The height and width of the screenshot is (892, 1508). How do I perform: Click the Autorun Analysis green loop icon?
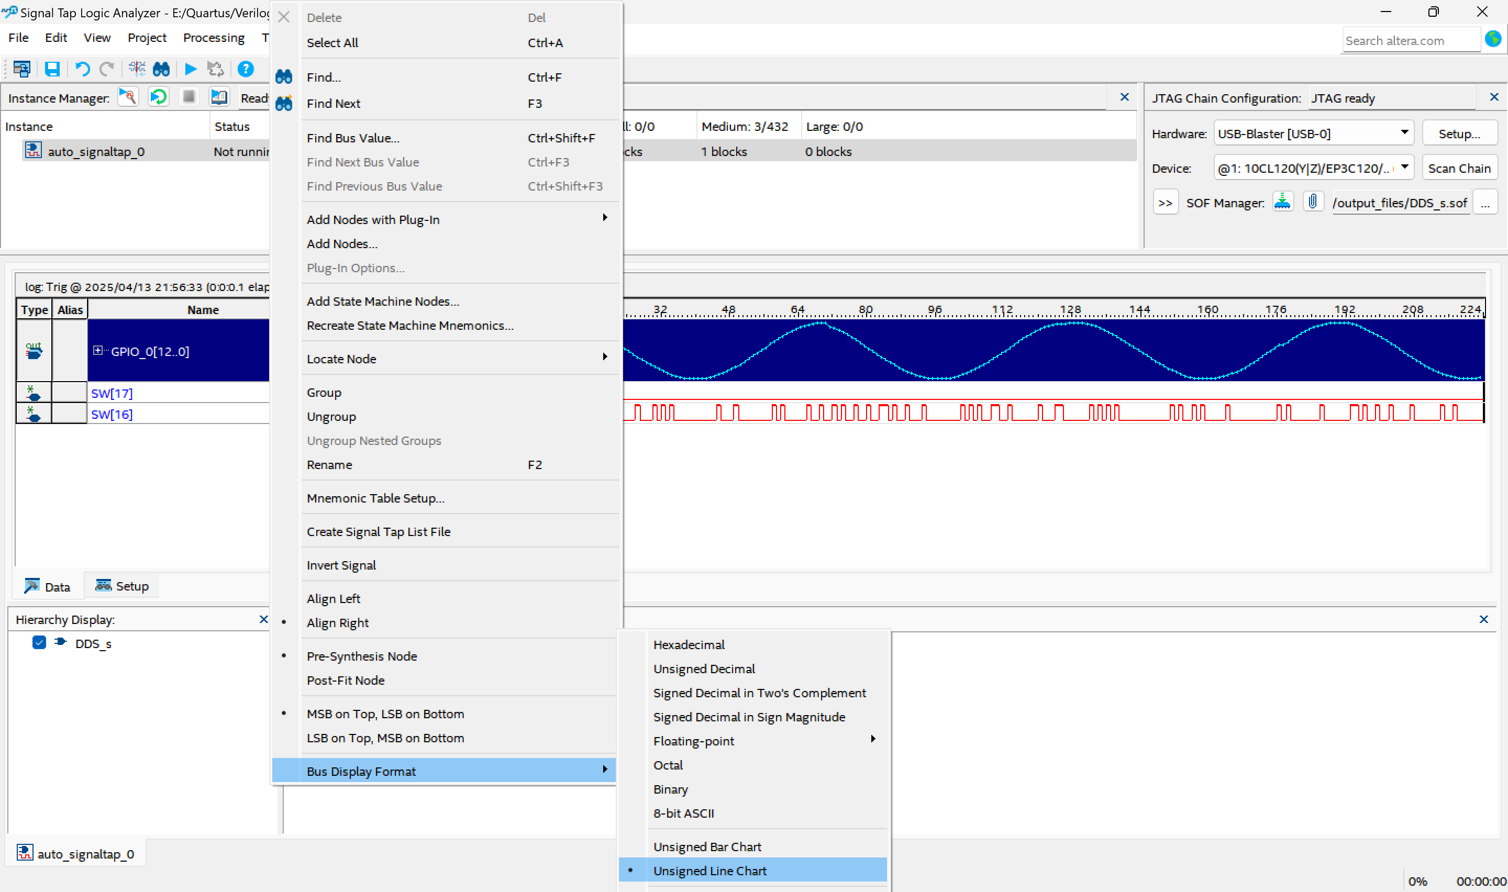(158, 97)
